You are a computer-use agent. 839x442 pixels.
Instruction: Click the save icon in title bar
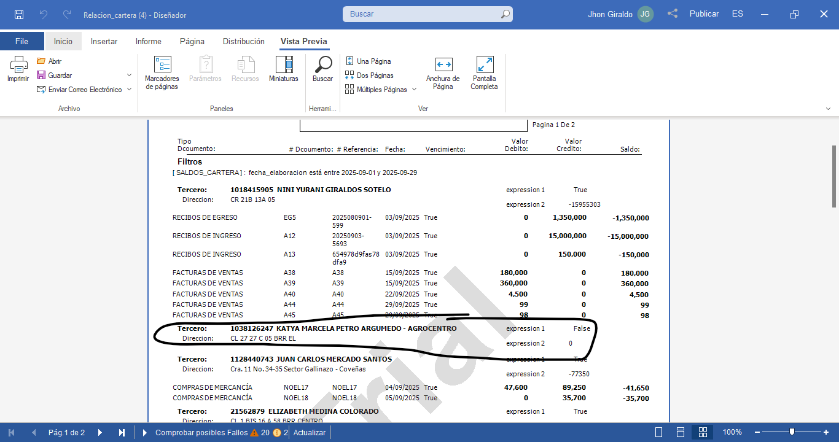coord(19,14)
